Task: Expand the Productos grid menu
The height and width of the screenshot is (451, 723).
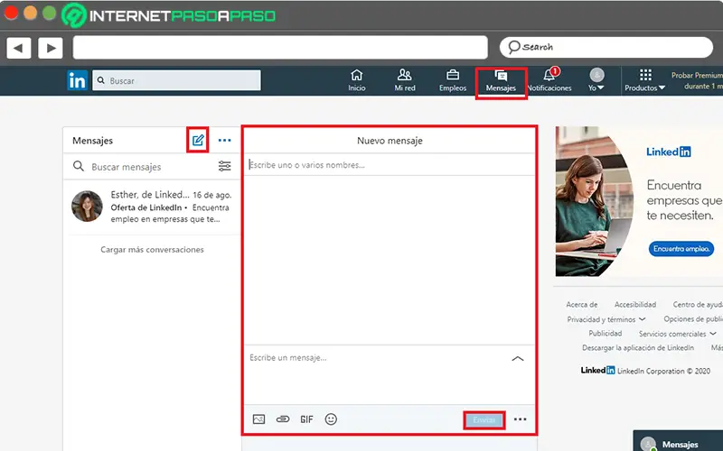Action: click(645, 80)
